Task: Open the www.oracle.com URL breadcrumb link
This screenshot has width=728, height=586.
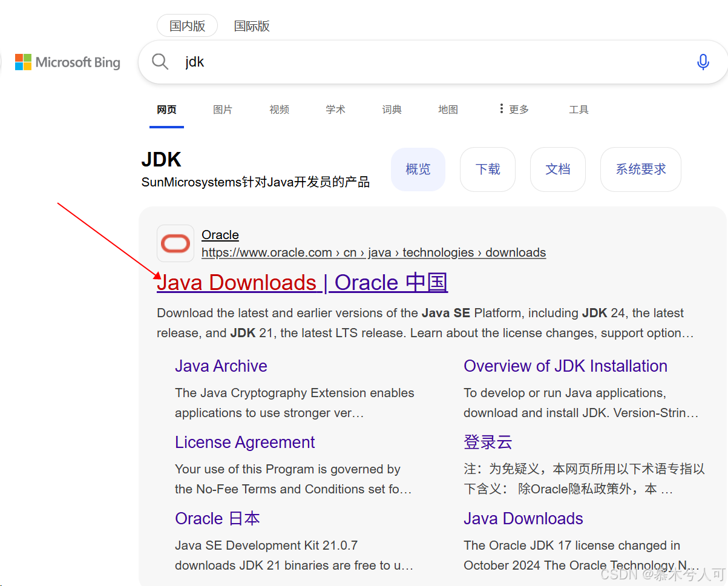Action: tap(373, 252)
